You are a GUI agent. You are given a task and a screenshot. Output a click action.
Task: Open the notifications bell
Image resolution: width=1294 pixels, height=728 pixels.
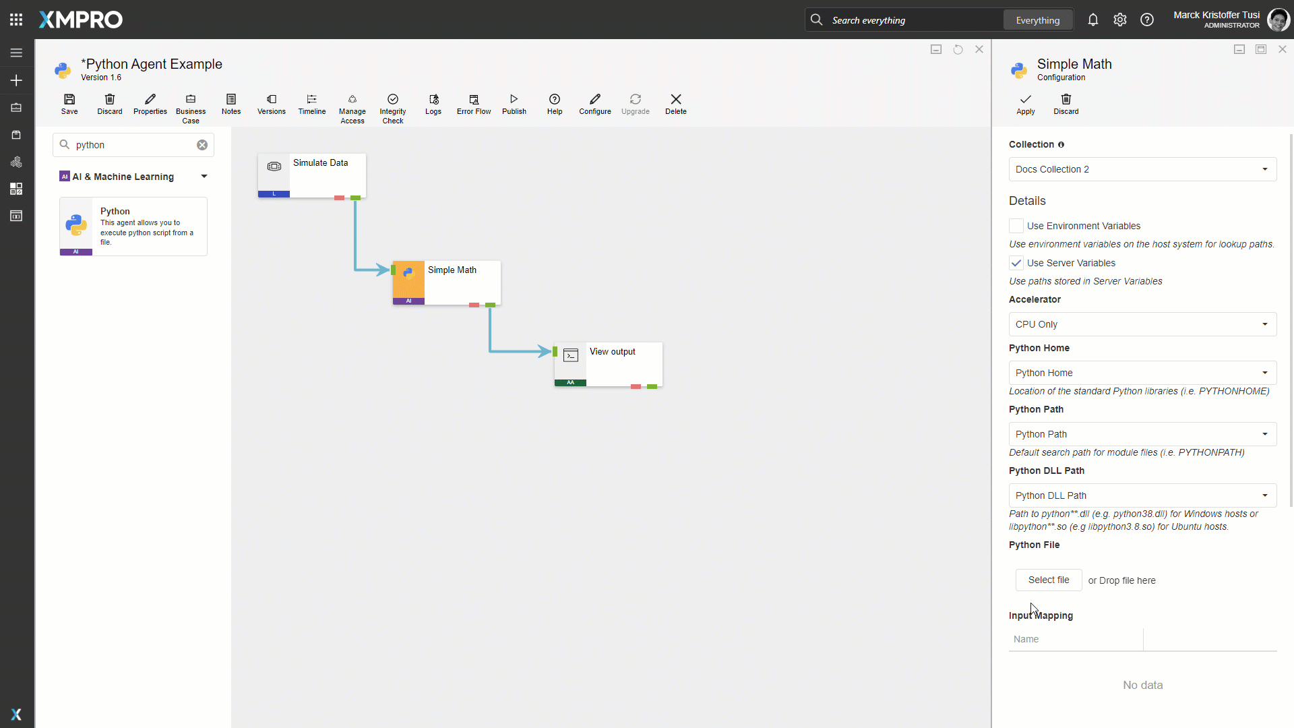click(x=1092, y=20)
